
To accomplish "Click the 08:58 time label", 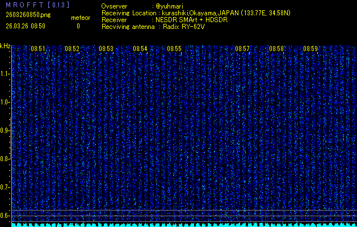I will click(276, 49).
